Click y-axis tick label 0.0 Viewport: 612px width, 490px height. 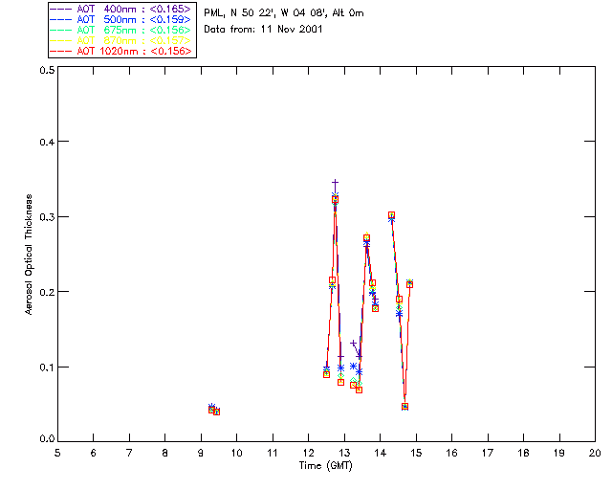47,439
